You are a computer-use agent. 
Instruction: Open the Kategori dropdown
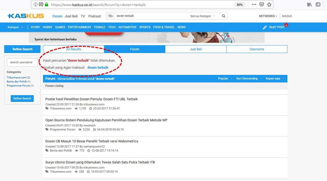coord(15,27)
